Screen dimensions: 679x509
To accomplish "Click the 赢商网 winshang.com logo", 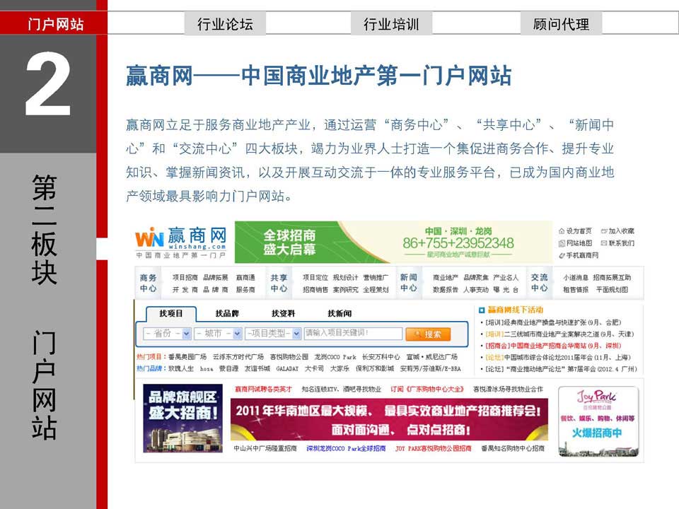I will (181, 242).
